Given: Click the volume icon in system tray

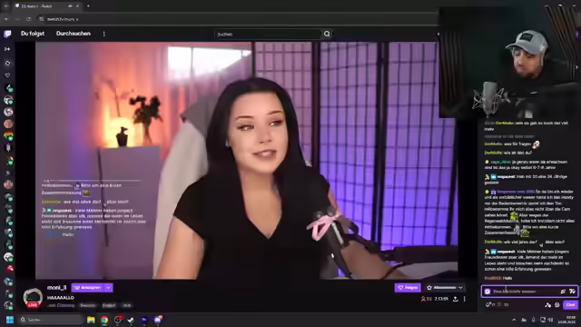Looking at the screenshot, I should coord(551,320).
